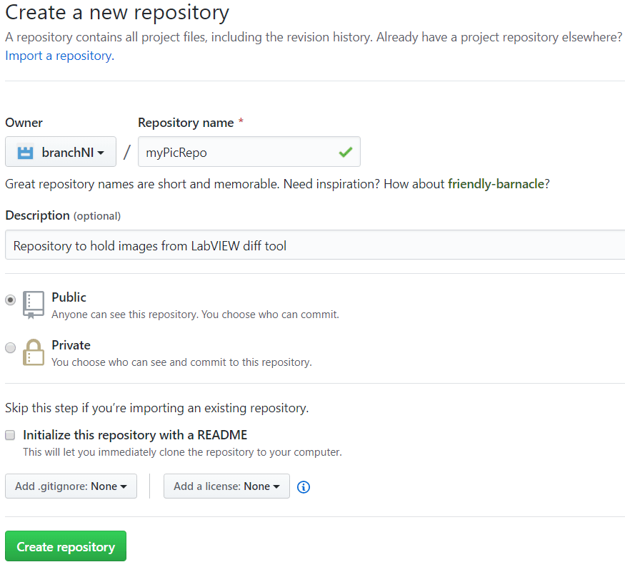This screenshot has height=567, width=625.
Task: Click the caret arrow on the license dropdown
Action: (275, 486)
